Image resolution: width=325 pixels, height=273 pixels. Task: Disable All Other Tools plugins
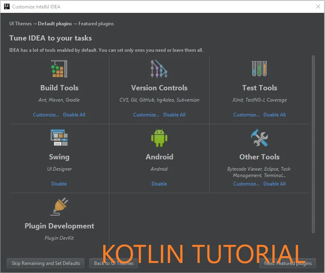click(274, 183)
